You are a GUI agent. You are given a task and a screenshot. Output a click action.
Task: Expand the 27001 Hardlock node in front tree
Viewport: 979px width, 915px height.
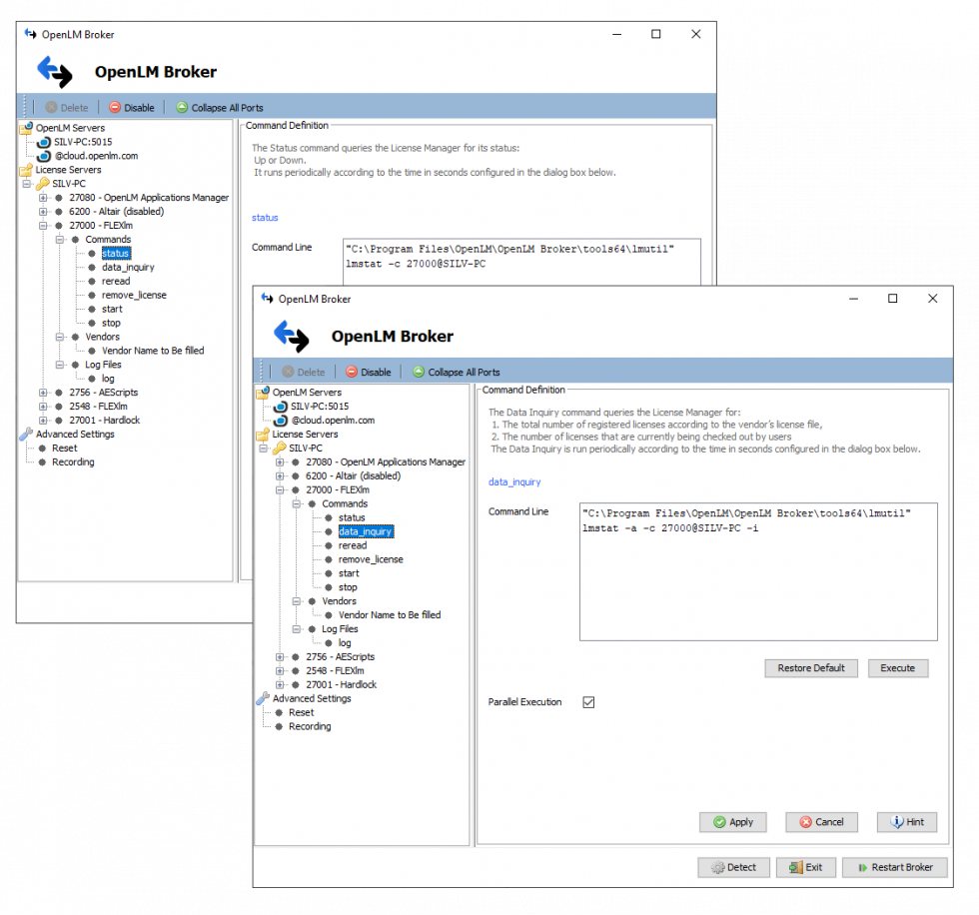[x=281, y=685]
